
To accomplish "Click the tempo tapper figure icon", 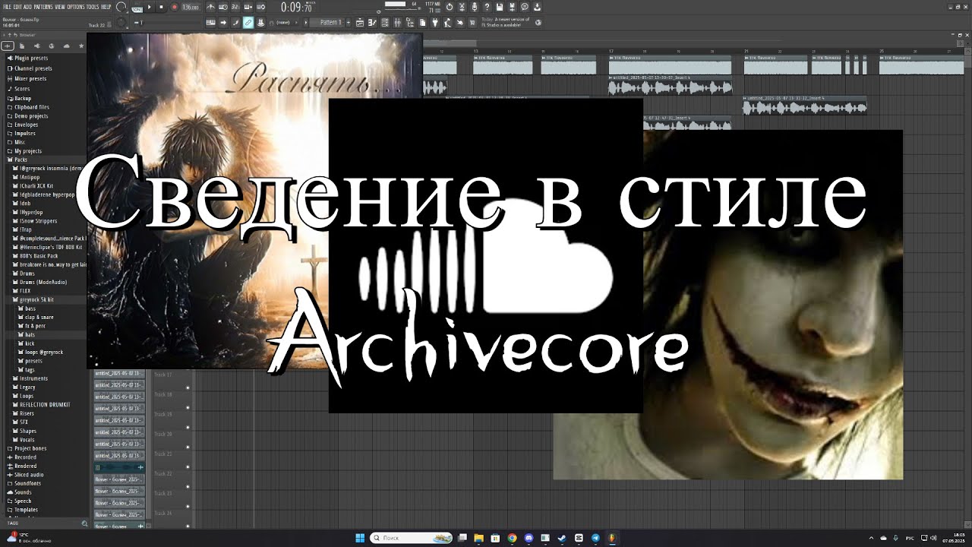I will tap(447, 22).
